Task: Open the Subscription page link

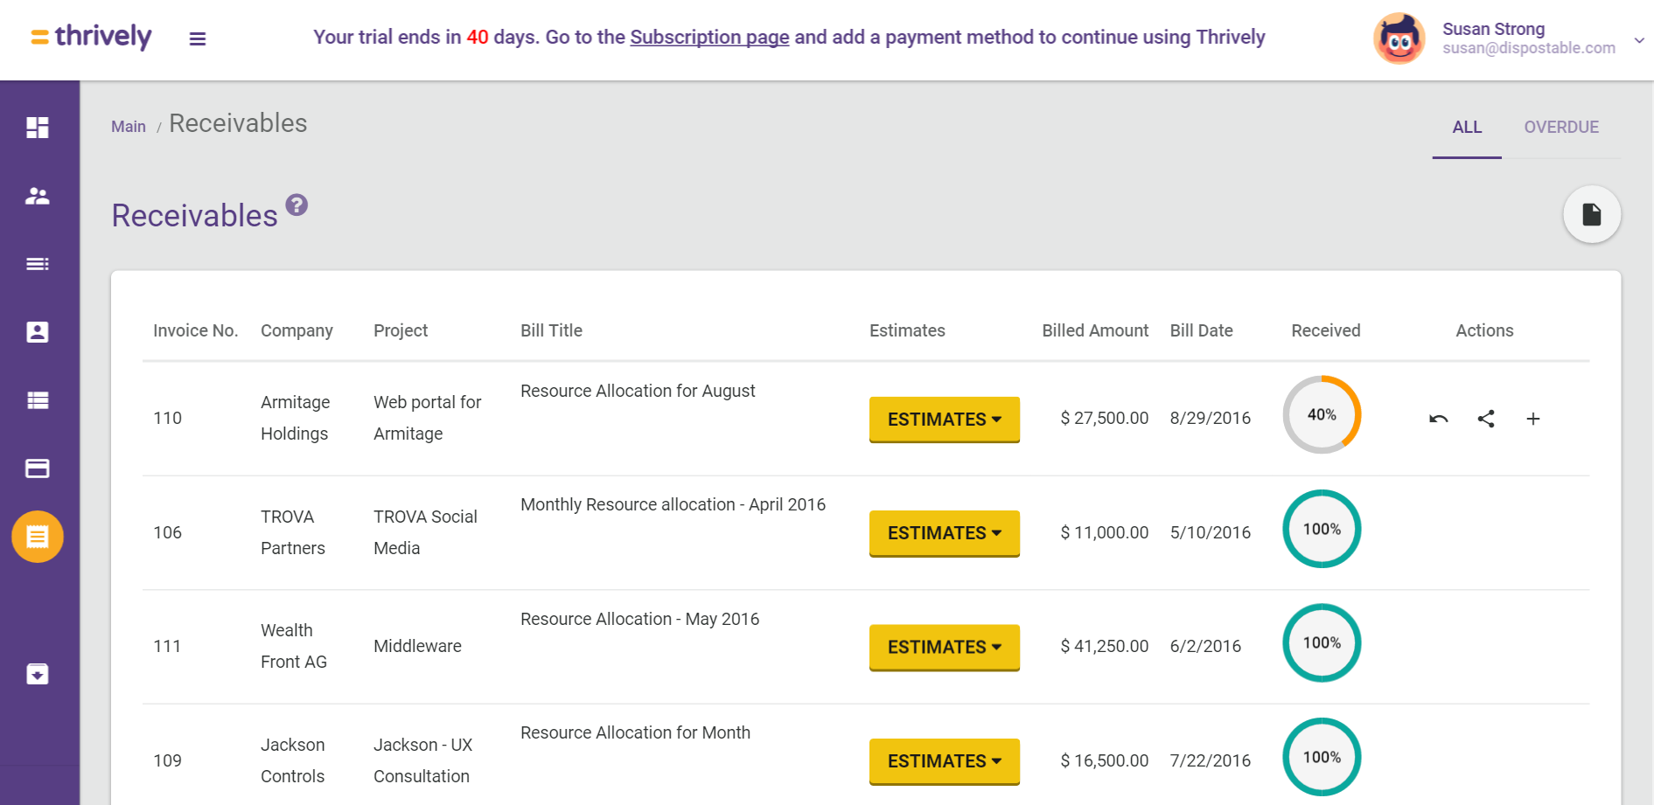Action: pyautogui.click(x=709, y=38)
